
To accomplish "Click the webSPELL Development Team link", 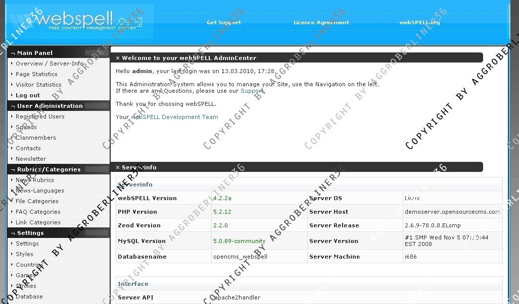I will 174,117.
